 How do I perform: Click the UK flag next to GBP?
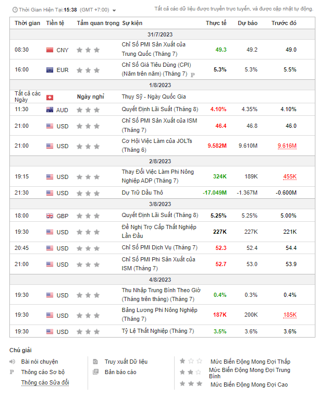pos(50,215)
